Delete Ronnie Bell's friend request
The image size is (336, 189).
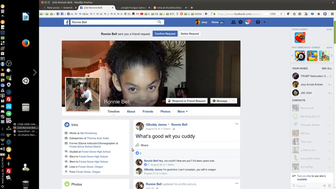[190, 34]
